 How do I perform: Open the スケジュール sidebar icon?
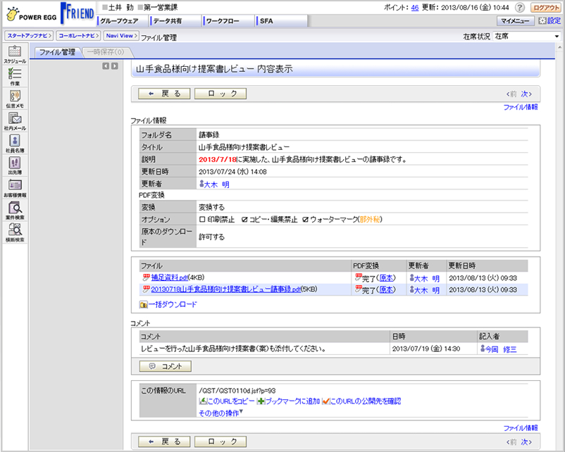pyautogui.click(x=15, y=54)
